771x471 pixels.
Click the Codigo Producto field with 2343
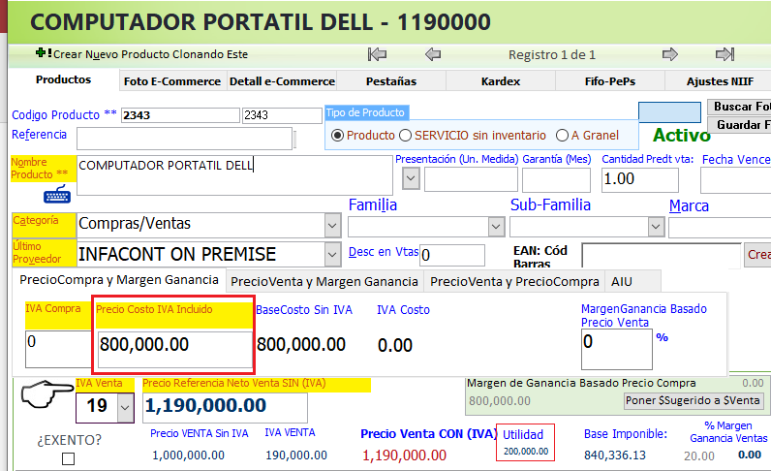tap(180, 115)
